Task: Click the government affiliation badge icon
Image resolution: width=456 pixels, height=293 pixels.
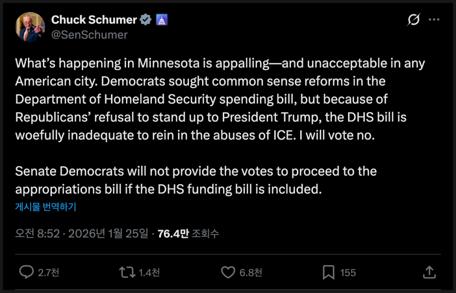Action: [161, 20]
